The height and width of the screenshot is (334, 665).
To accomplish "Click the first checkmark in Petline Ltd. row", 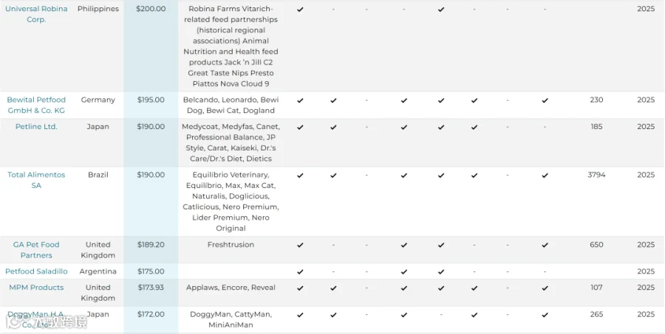I will [x=300, y=127].
